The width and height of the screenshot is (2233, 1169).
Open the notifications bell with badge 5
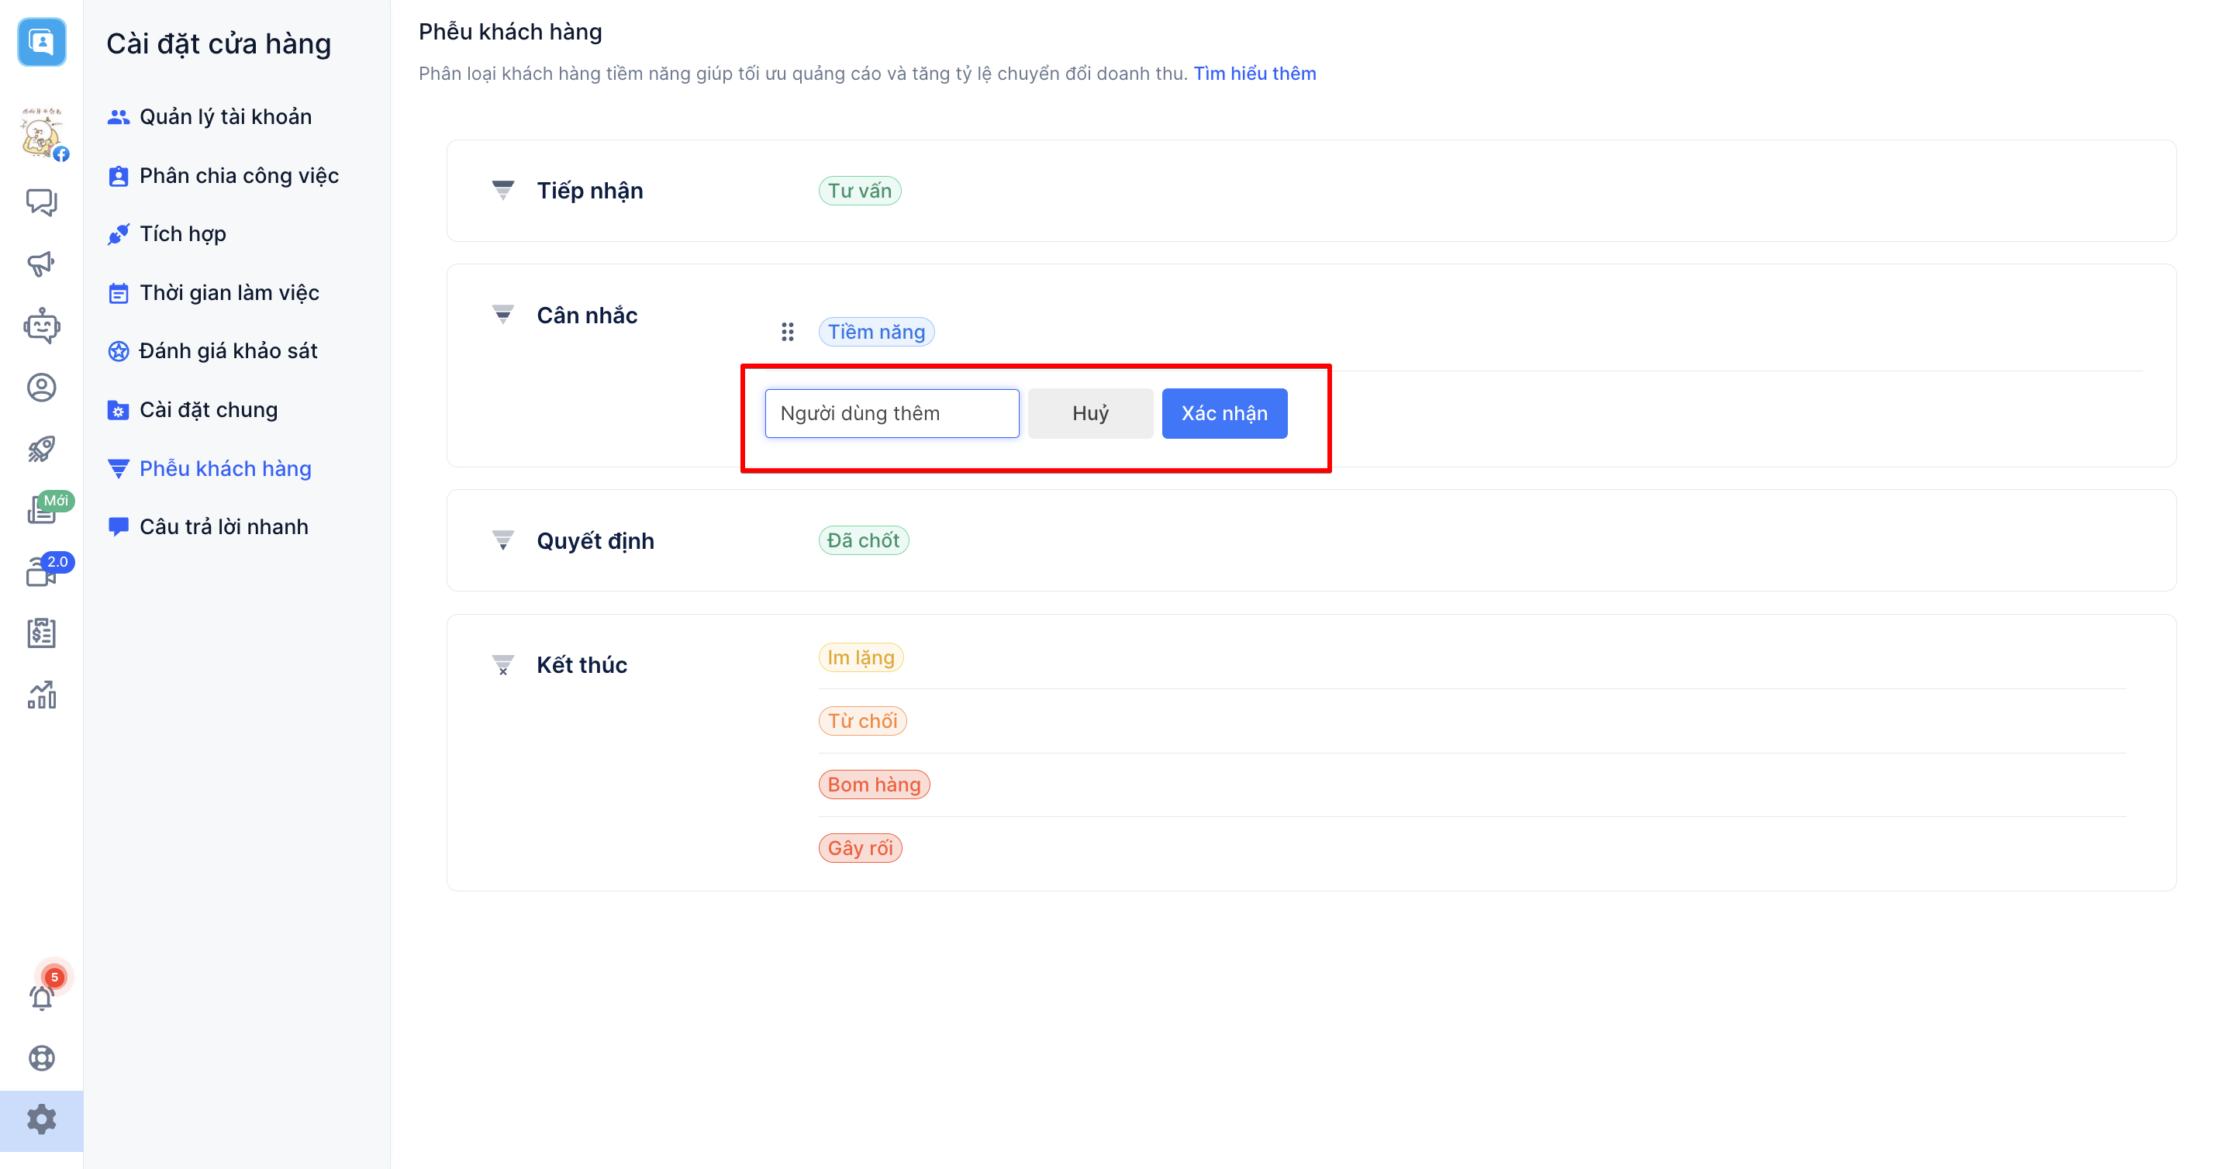pos(41,997)
